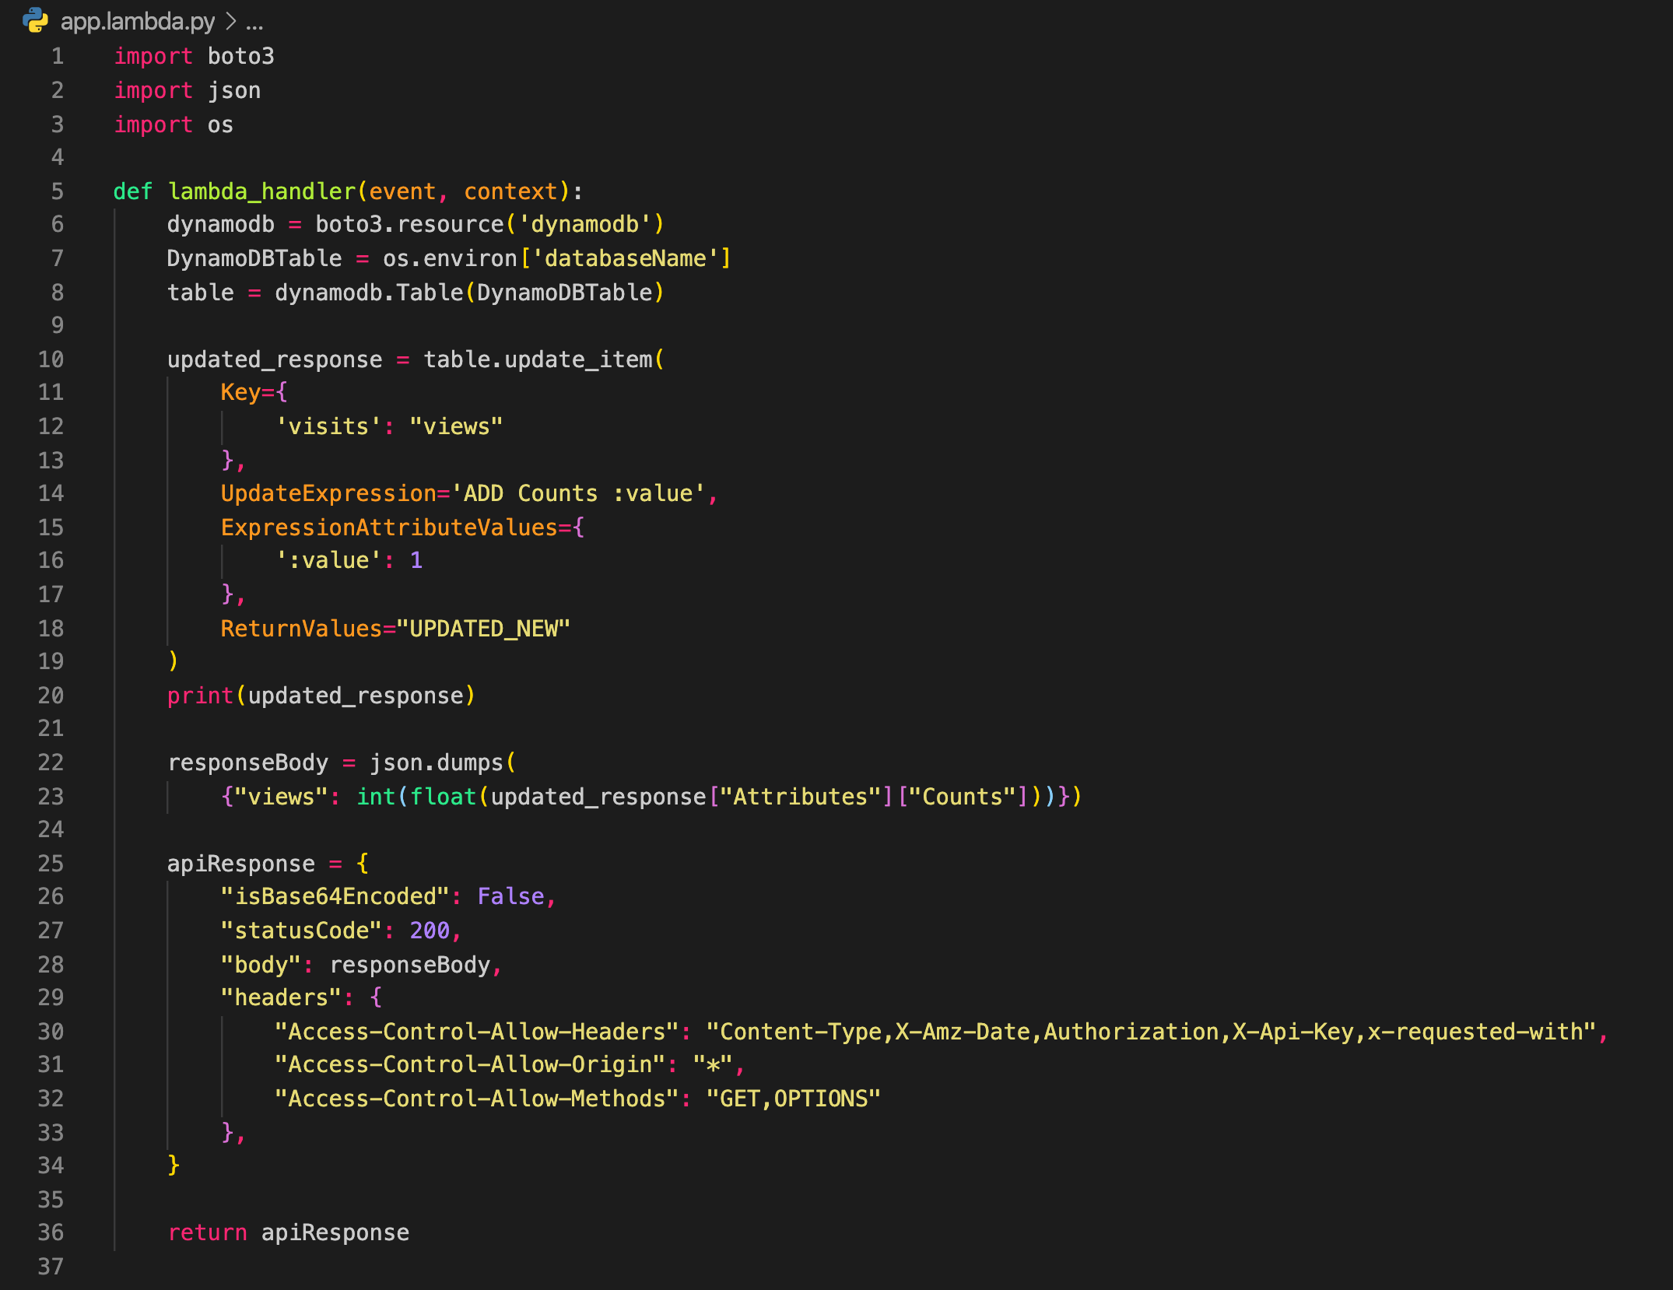Click json.dumps on line 22

(x=437, y=762)
